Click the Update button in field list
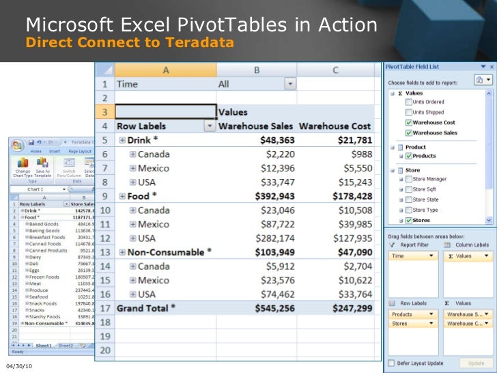The image size is (497, 373). (x=476, y=363)
